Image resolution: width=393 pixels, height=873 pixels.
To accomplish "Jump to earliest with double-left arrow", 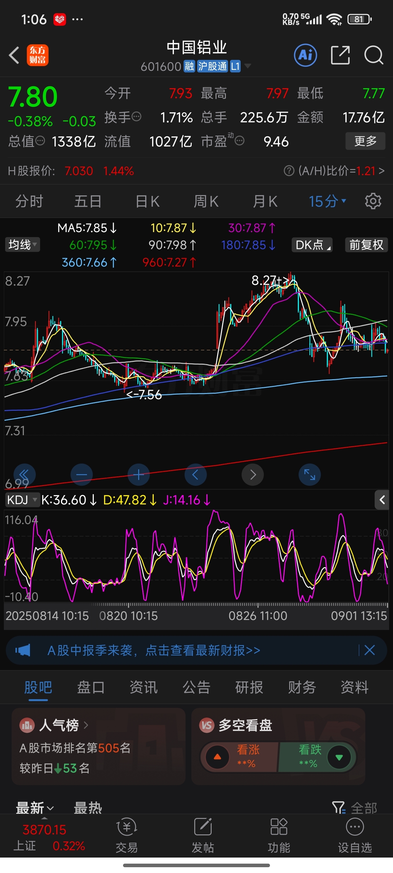I will tap(24, 475).
